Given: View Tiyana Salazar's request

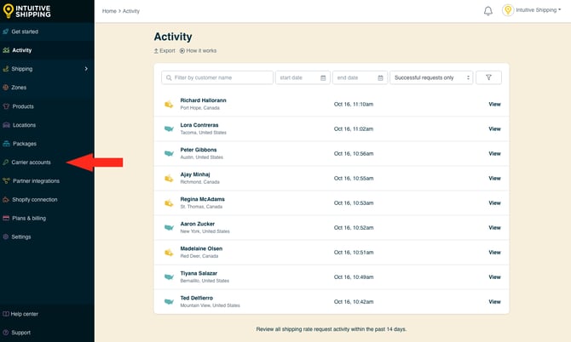Looking at the screenshot, I should 494,277.
